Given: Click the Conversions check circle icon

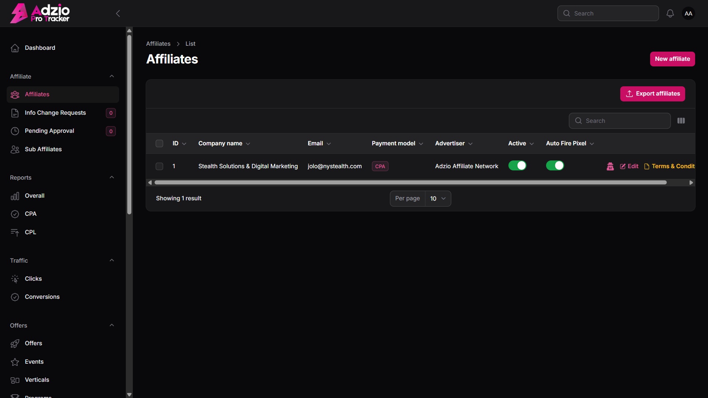Looking at the screenshot, I should 15,297.
